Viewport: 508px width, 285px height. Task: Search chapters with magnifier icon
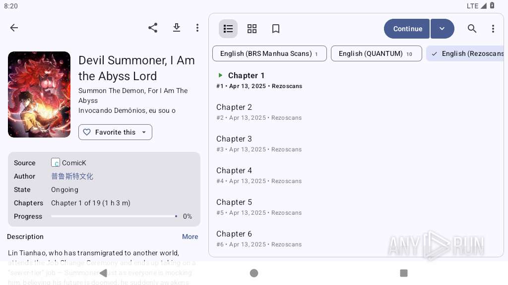click(x=472, y=29)
